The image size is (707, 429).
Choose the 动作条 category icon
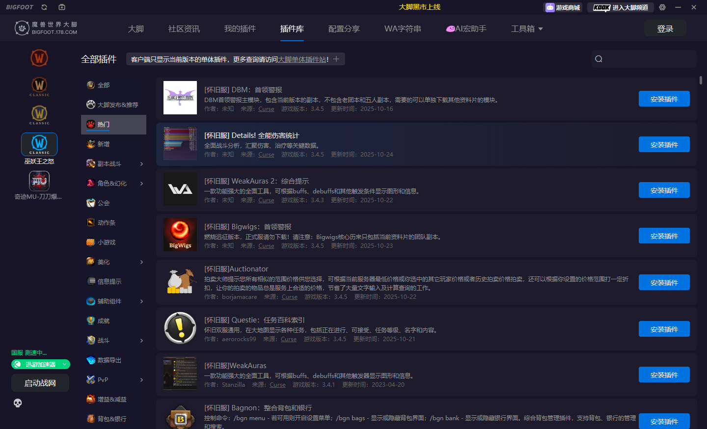(x=91, y=222)
